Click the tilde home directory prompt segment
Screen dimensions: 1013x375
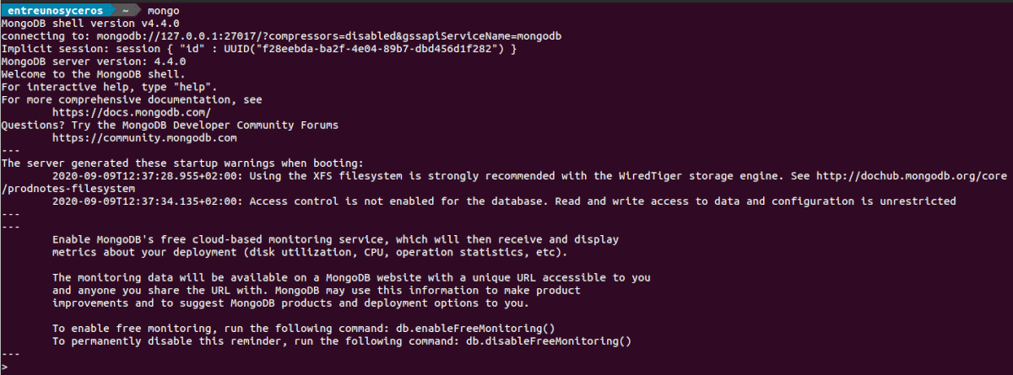(125, 11)
